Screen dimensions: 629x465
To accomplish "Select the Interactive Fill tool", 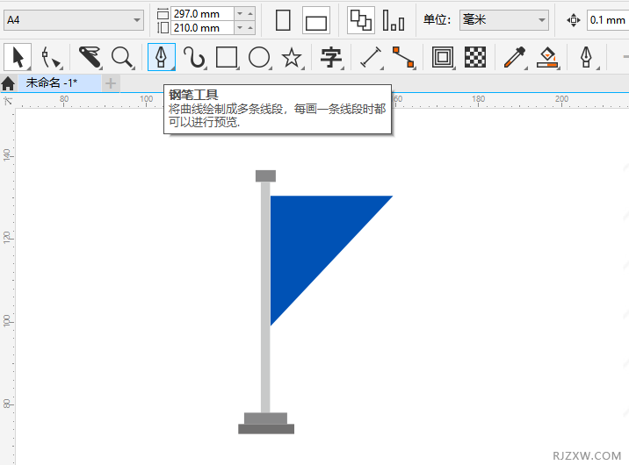I will click(547, 57).
